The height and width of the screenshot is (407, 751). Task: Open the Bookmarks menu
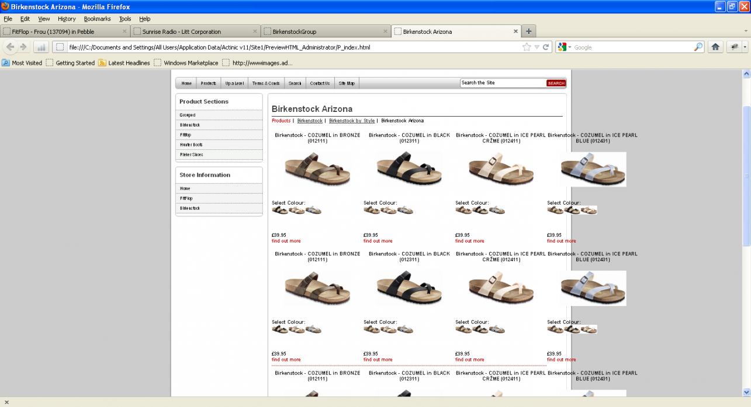pos(97,19)
